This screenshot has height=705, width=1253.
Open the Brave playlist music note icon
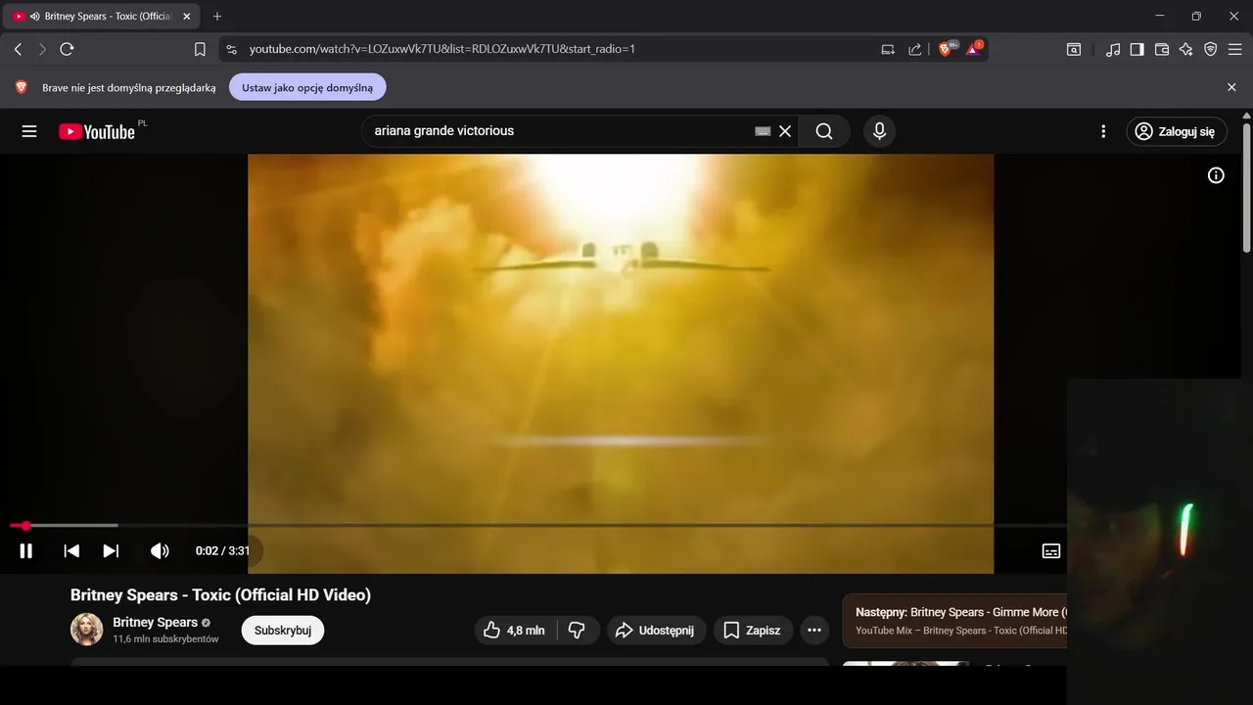point(1113,49)
